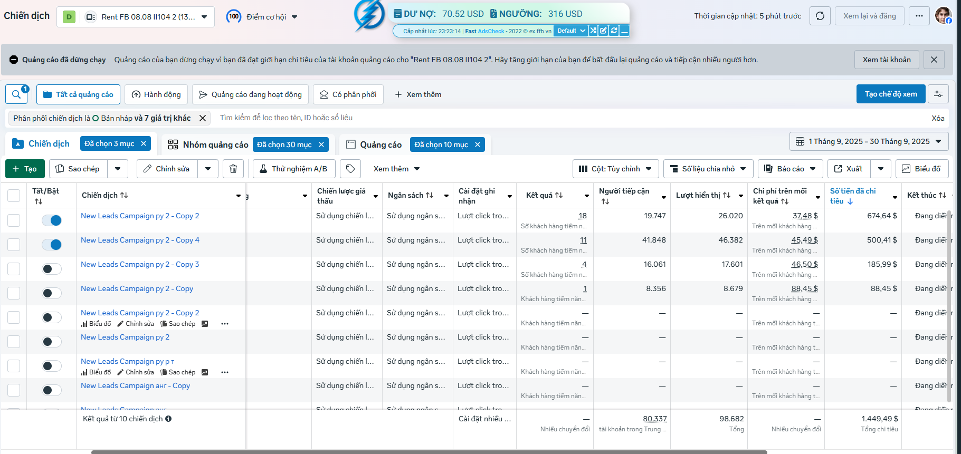This screenshot has width=961, height=454.
Task: Click Biểu đồ chart link in 'ру р т' row
Action: pos(96,372)
